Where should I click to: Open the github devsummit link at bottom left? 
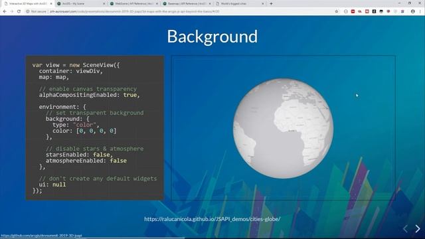(41, 236)
